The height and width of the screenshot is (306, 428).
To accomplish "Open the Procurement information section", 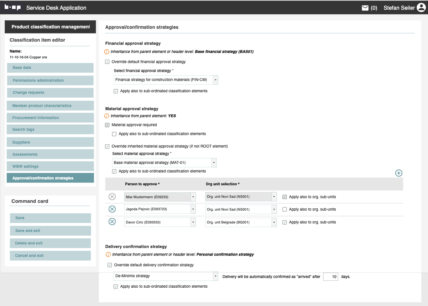I will [50, 118].
